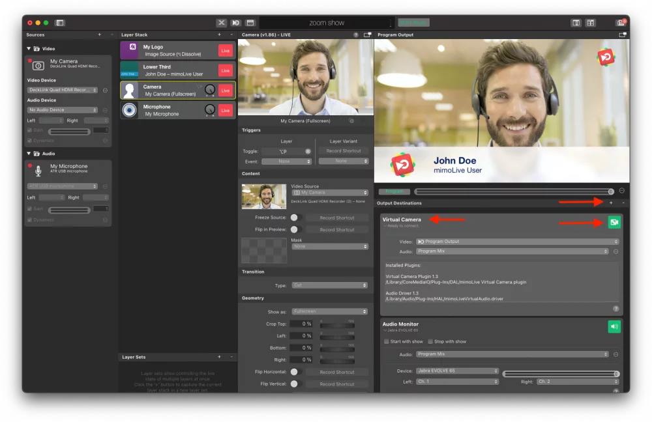Image resolution: width=652 pixels, height=422 pixels.
Task: Open the Video Device DeckLink dropdown
Action: point(63,90)
